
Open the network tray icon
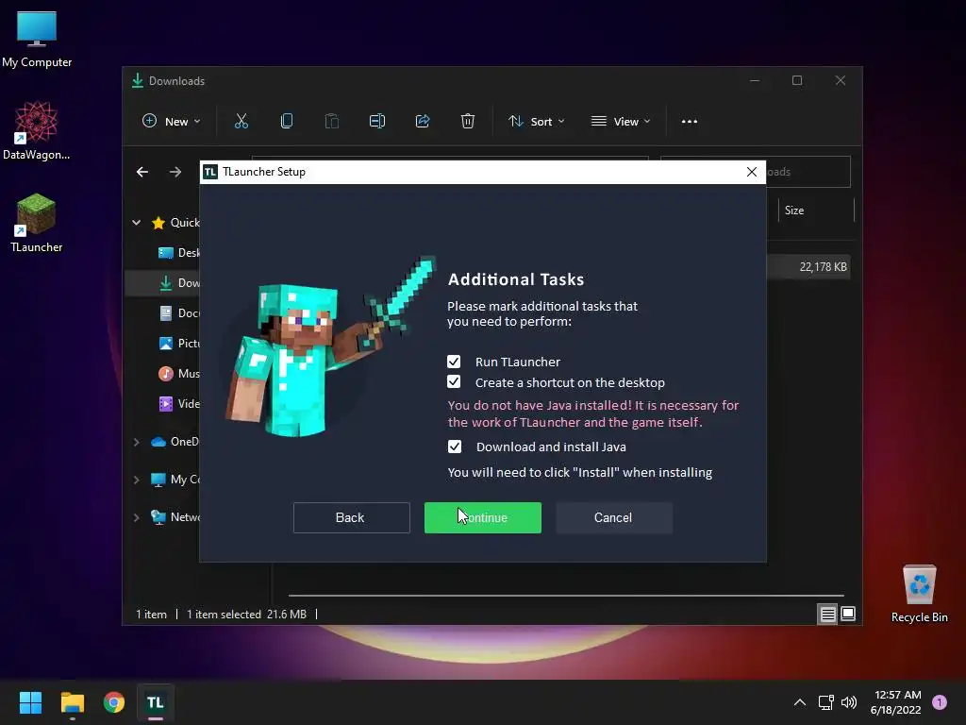click(825, 702)
